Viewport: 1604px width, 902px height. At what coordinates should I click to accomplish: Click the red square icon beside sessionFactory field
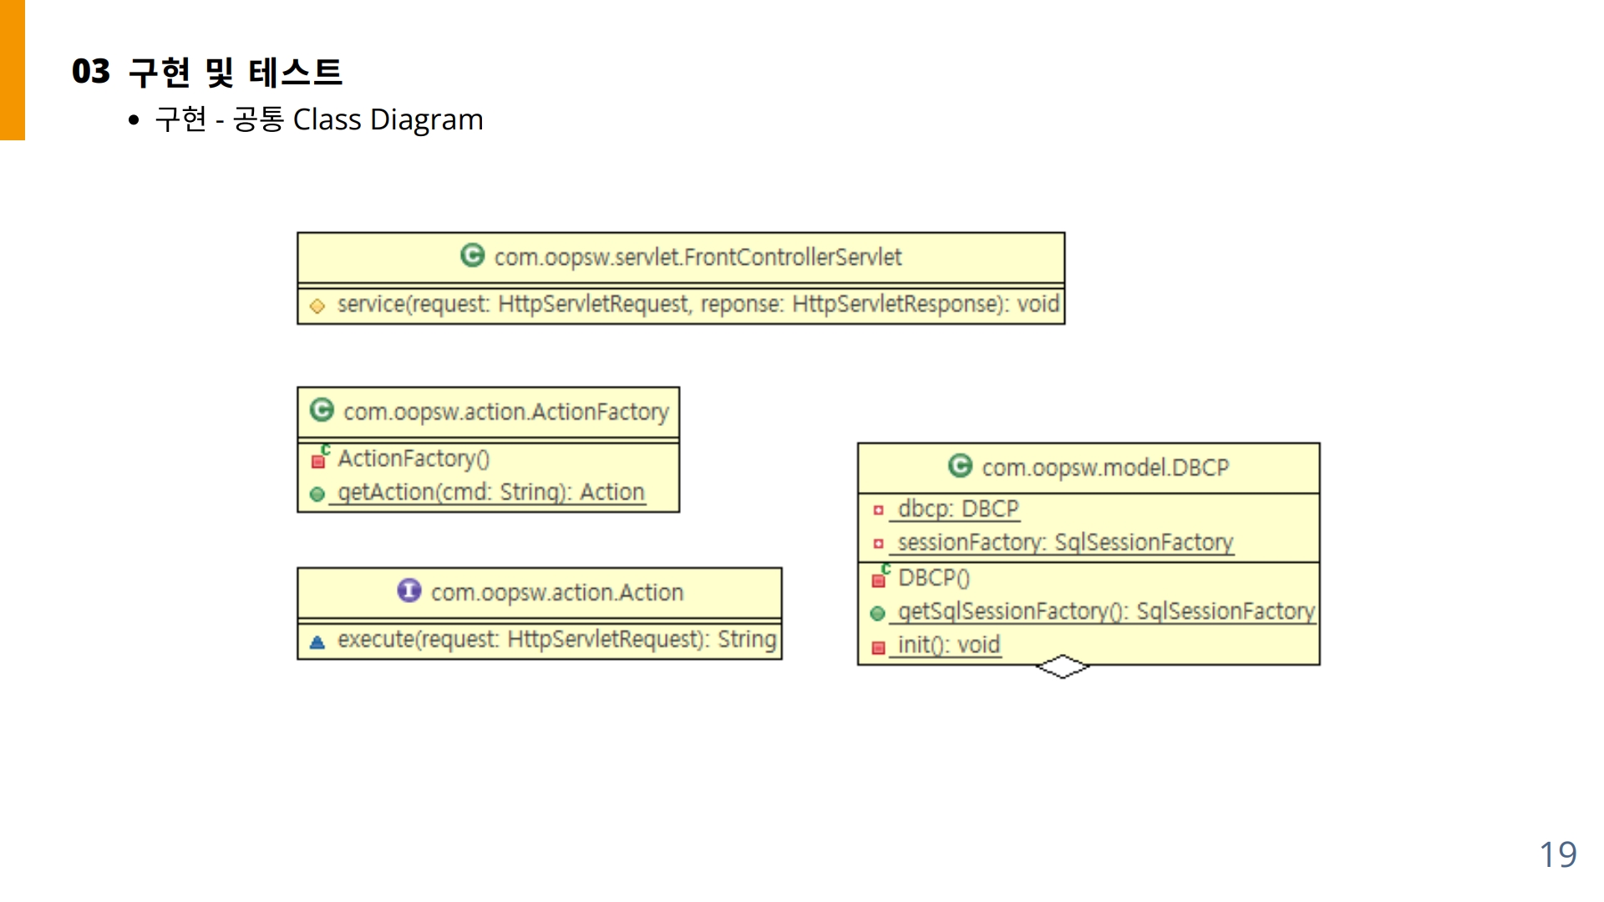tap(878, 544)
